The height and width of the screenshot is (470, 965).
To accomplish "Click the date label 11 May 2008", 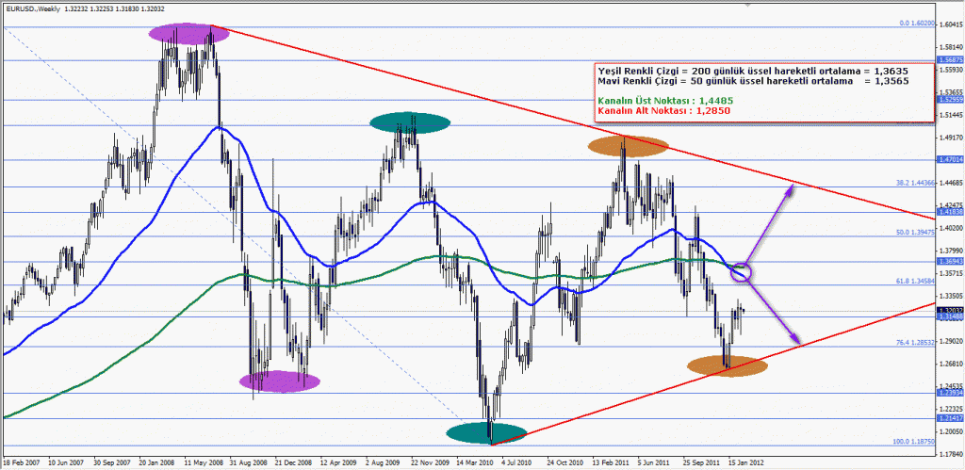I will 203,461.
